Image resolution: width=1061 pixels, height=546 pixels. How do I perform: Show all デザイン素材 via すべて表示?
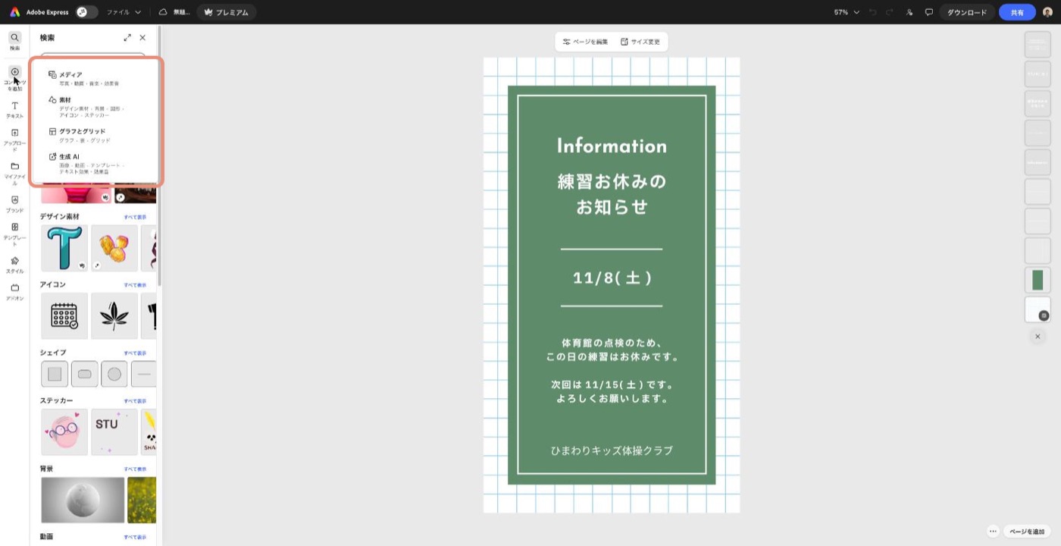tap(136, 217)
